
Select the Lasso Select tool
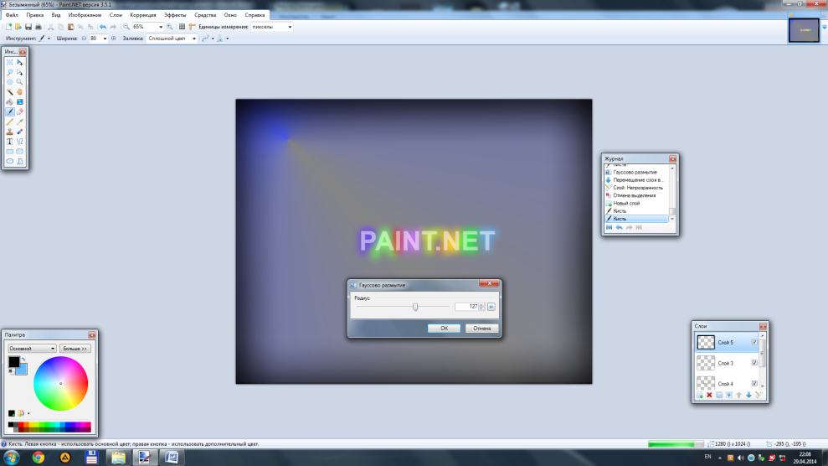coord(9,72)
